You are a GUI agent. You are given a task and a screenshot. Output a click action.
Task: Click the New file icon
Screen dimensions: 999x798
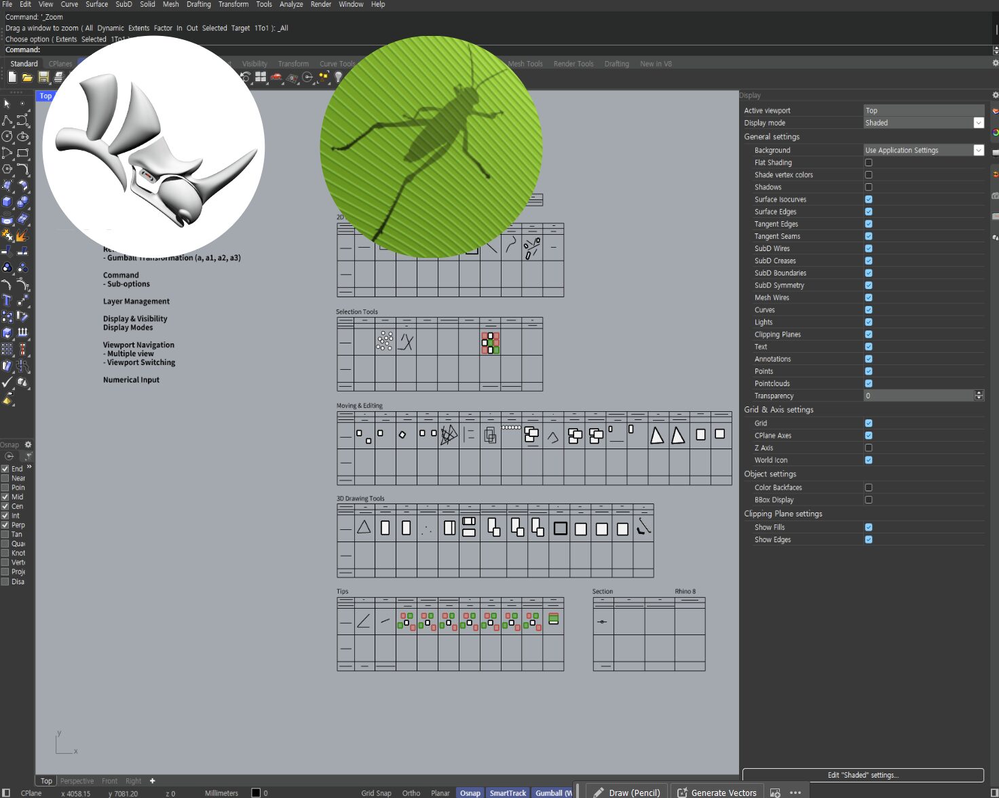tap(12, 77)
